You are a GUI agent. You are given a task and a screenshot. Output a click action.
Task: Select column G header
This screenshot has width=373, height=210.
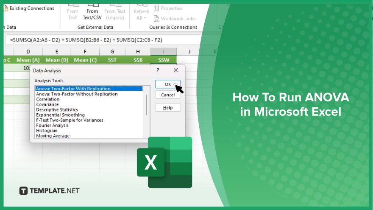click(112, 51)
